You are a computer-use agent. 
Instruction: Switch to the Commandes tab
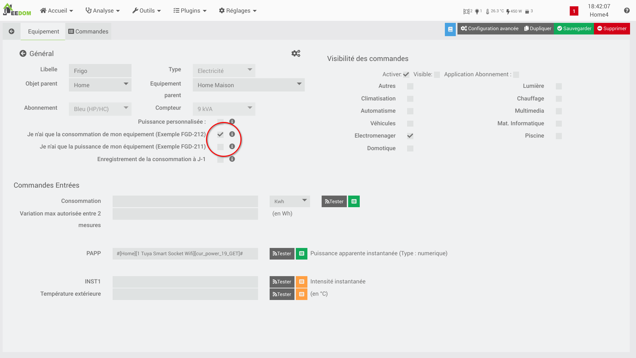point(88,31)
